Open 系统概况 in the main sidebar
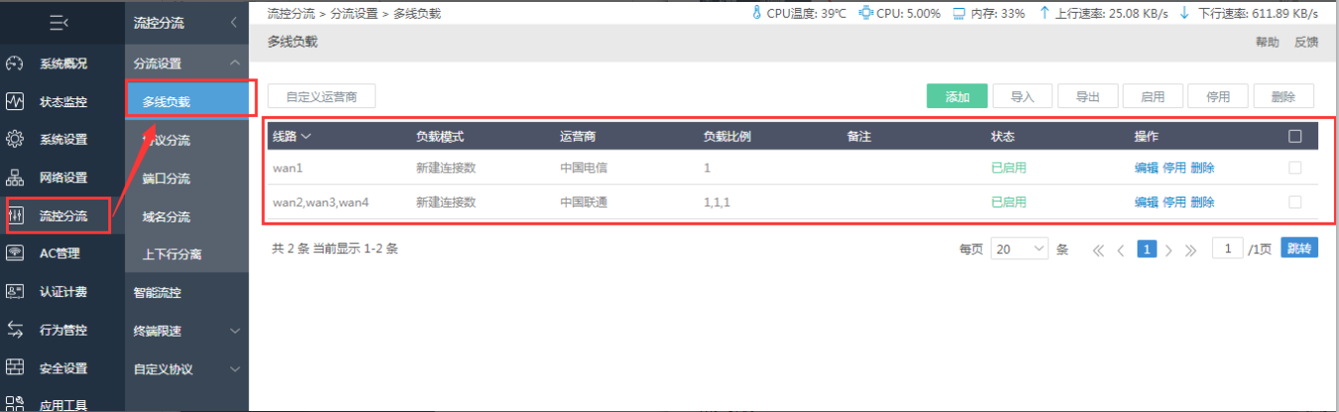 click(x=63, y=64)
